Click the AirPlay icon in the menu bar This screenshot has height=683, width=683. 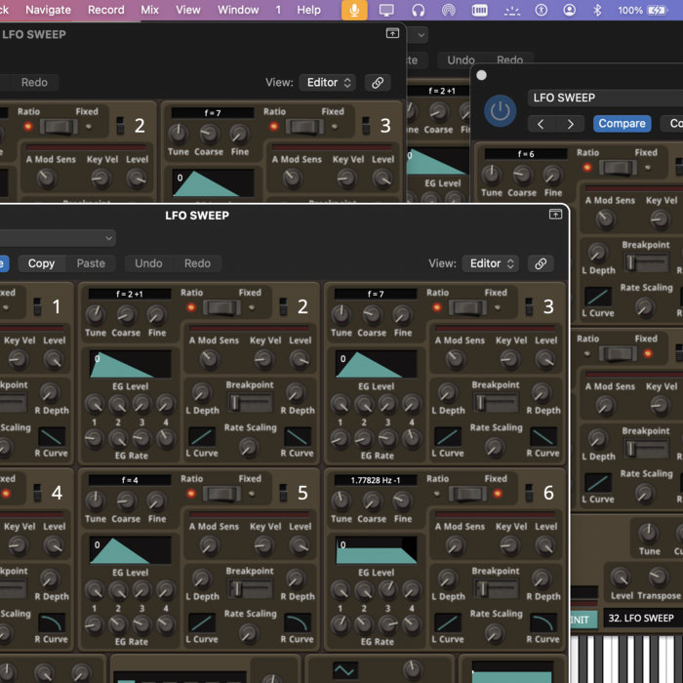click(x=448, y=10)
